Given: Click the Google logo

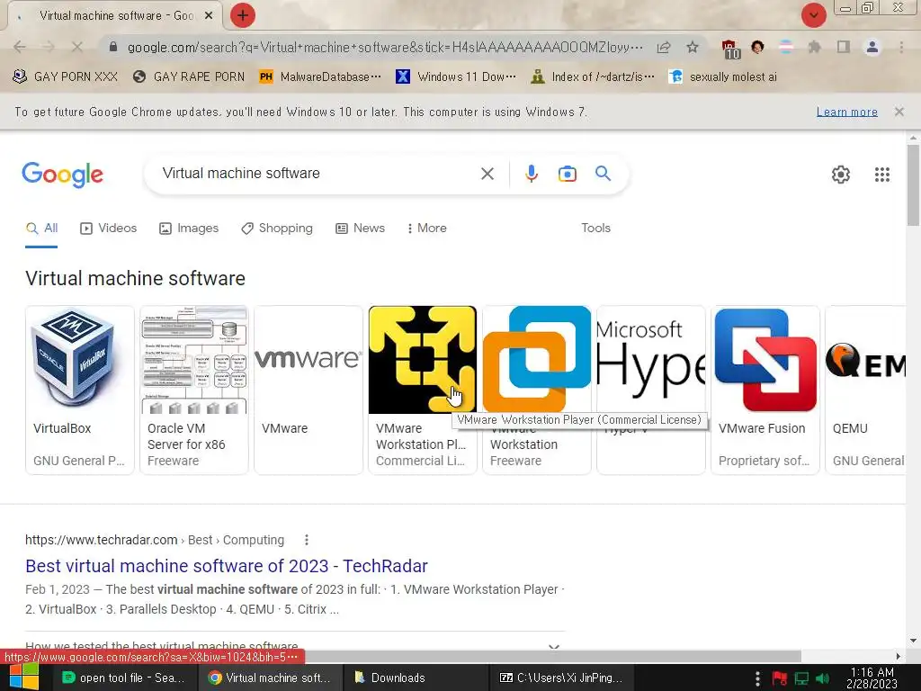Looking at the screenshot, I should point(62,175).
